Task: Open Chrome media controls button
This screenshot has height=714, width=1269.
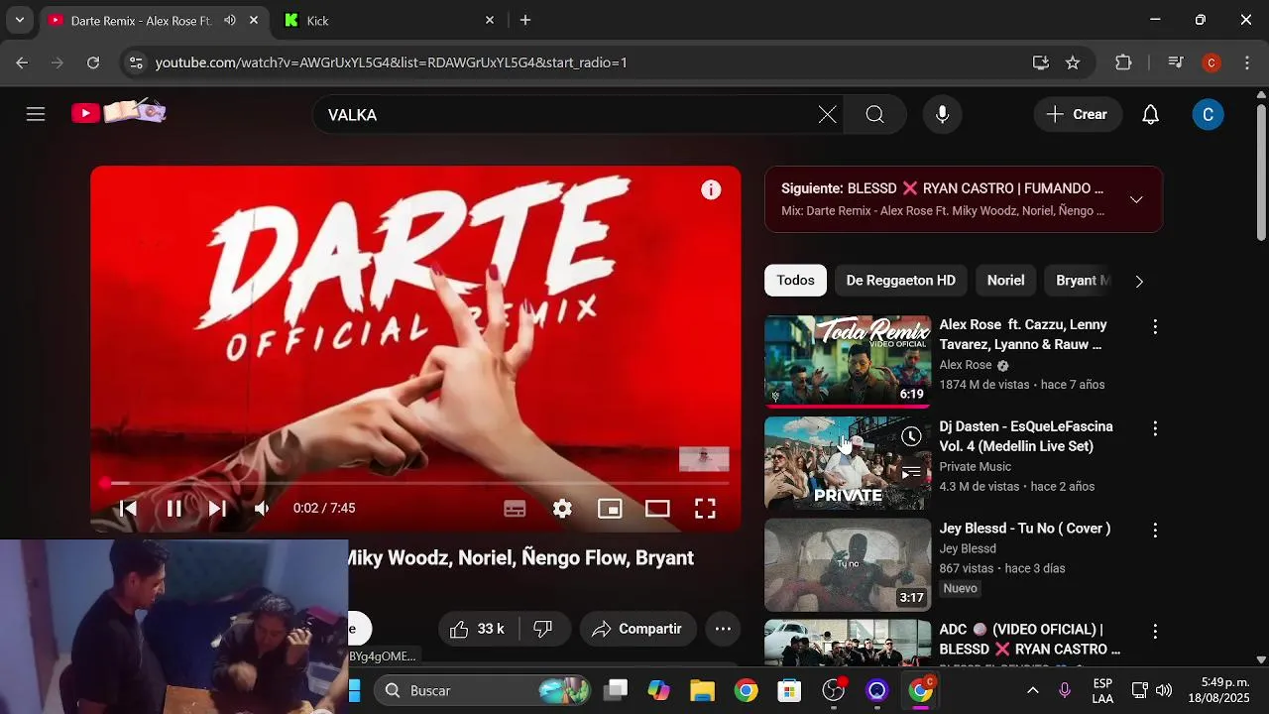Action: [x=1176, y=62]
